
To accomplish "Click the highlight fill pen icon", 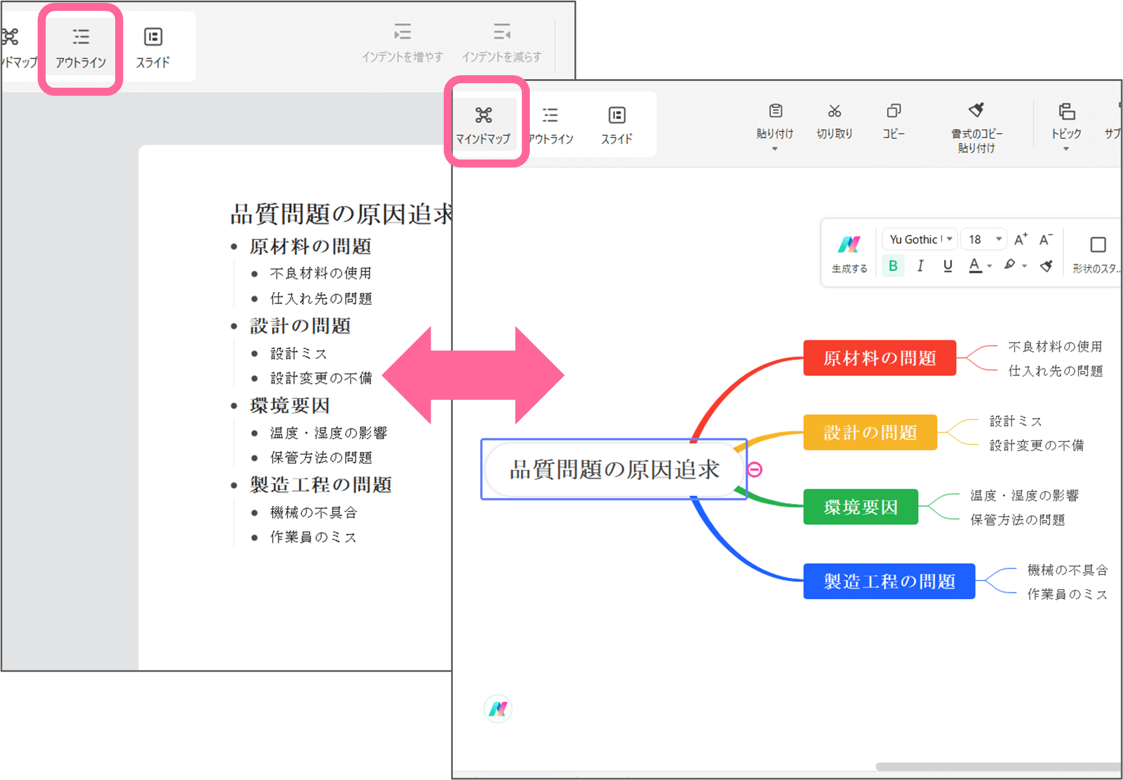I will click(x=1010, y=264).
